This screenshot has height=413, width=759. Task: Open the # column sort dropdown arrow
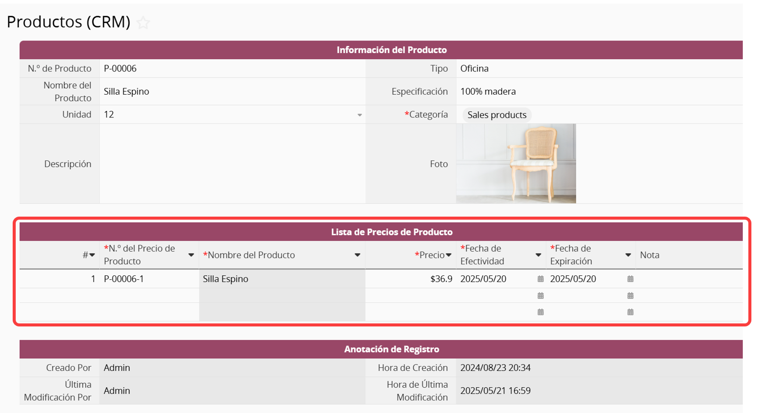pos(92,255)
